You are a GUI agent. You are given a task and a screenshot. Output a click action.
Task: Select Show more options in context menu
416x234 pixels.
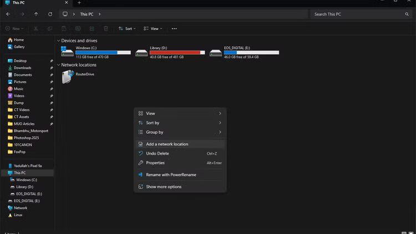164,187
